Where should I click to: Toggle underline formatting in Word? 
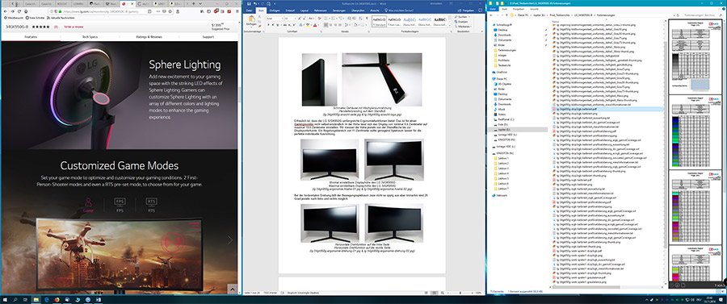pos(278,25)
